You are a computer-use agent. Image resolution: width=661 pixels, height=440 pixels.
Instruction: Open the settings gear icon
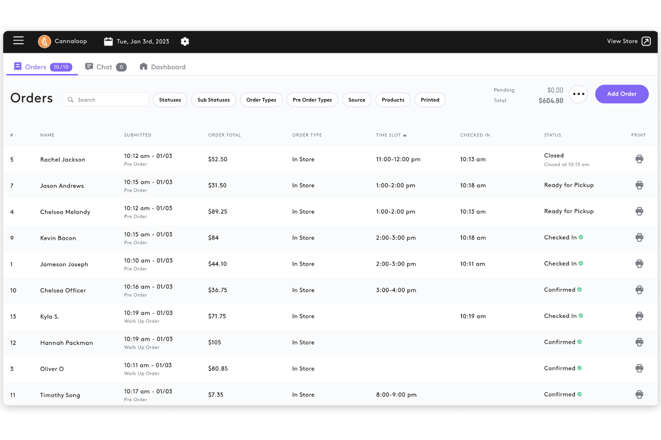[185, 41]
